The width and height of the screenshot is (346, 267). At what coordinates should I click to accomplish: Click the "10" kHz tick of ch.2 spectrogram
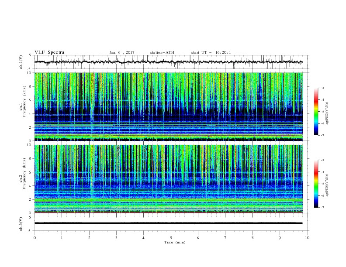(x=30, y=145)
